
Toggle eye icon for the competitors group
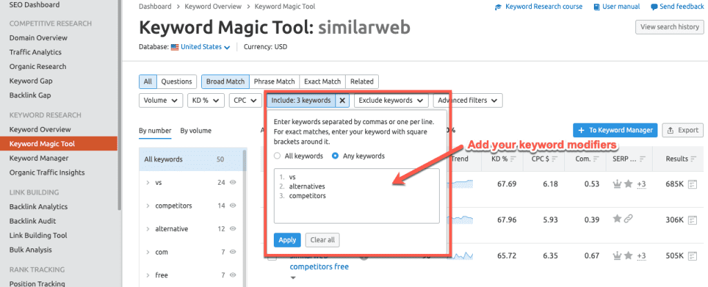click(233, 206)
